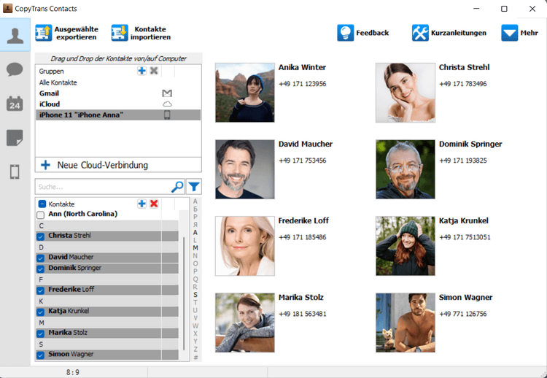Open the contact filter funnel
Viewport: 547px width, 378px height.
[x=193, y=187]
